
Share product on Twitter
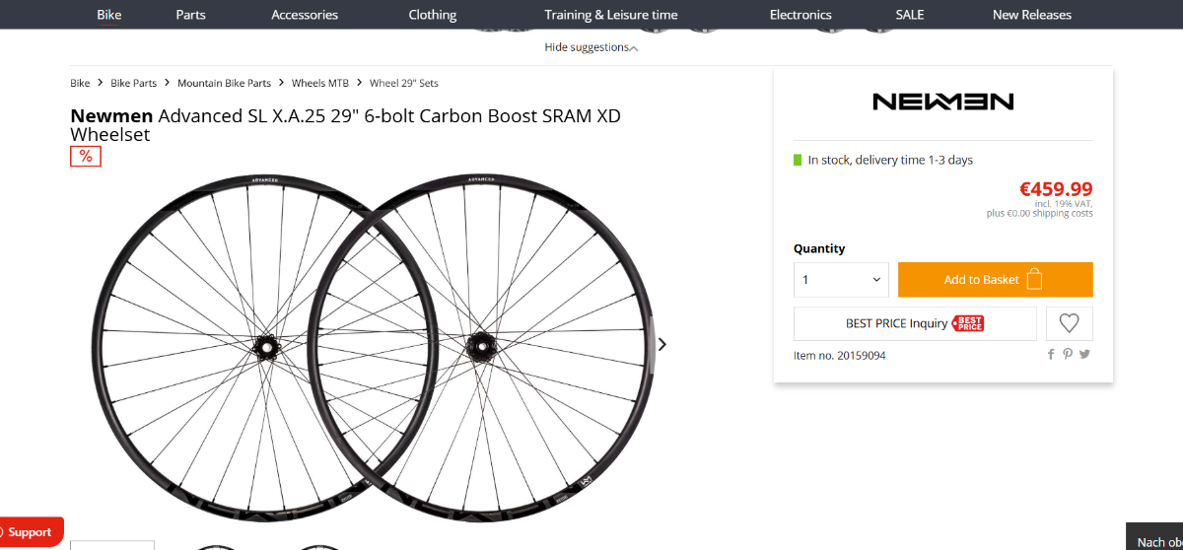[x=1084, y=355]
